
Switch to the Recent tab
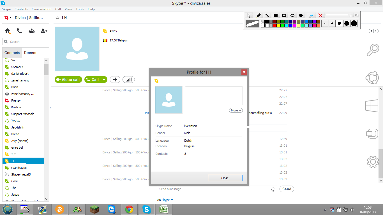[x=30, y=53]
